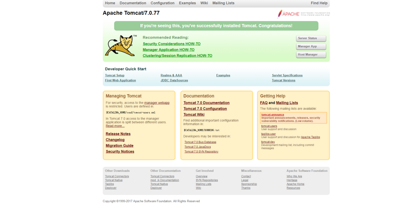Open Tomcat Native under Other Downloads

pos(114,180)
